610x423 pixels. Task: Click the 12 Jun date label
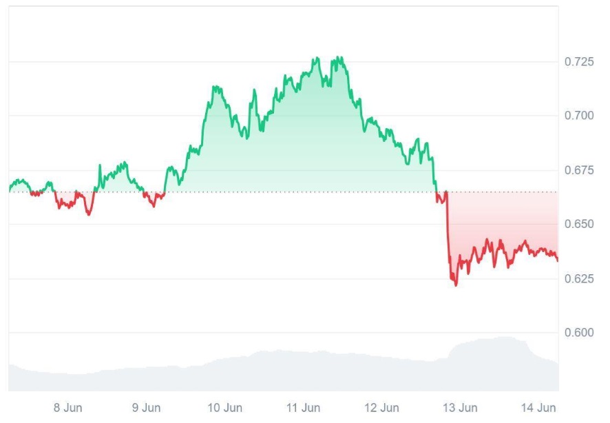tap(381, 408)
